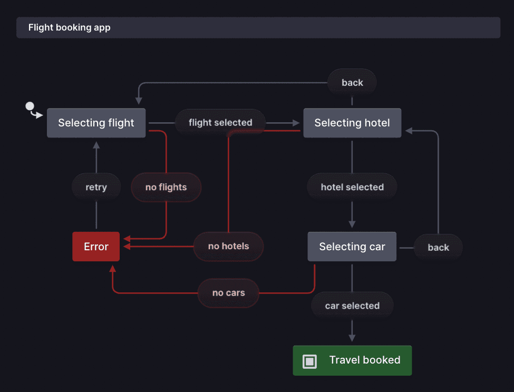Click the "back" label beside Selecting car
This screenshot has width=514, height=392.
[x=438, y=247]
